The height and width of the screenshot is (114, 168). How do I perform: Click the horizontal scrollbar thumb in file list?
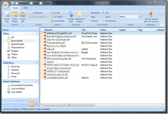(69, 105)
